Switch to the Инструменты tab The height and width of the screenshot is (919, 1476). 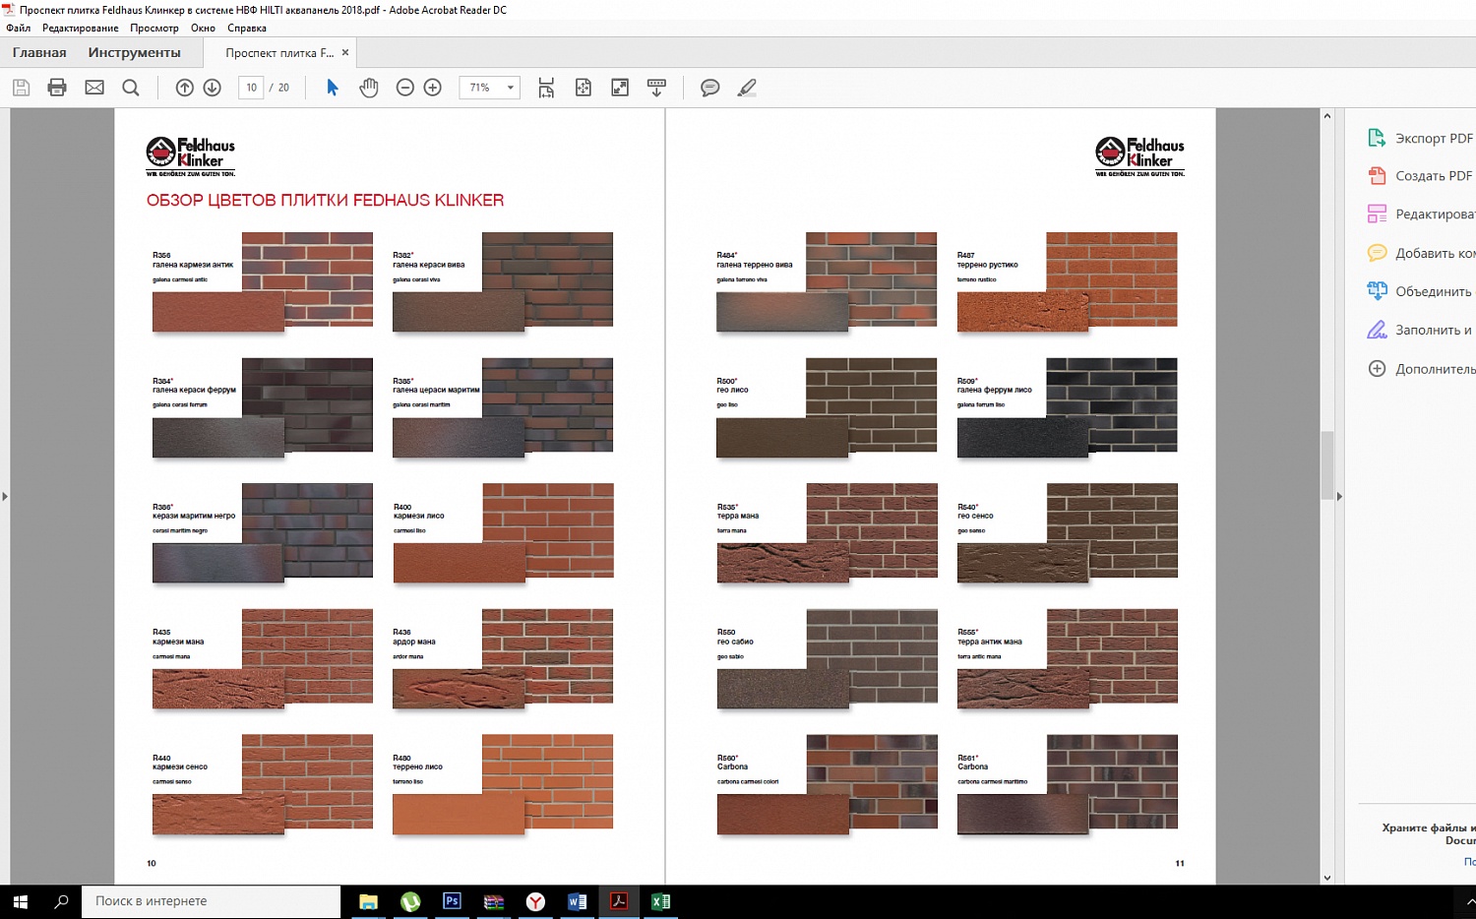(x=135, y=52)
